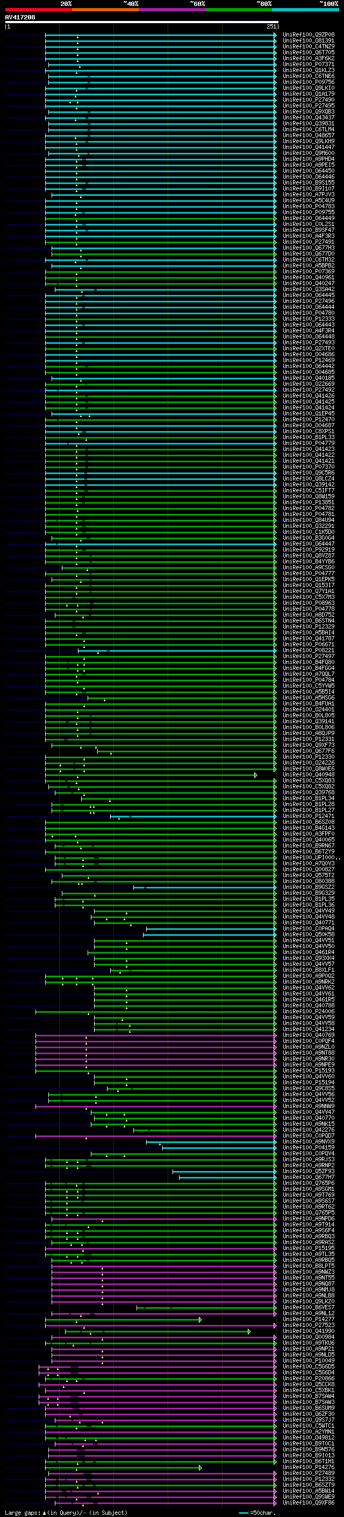This screenshot has height=1517, width=344.
Task: Open the UniRef100_Q43437 hit link
Action: (x=309, y=118)
